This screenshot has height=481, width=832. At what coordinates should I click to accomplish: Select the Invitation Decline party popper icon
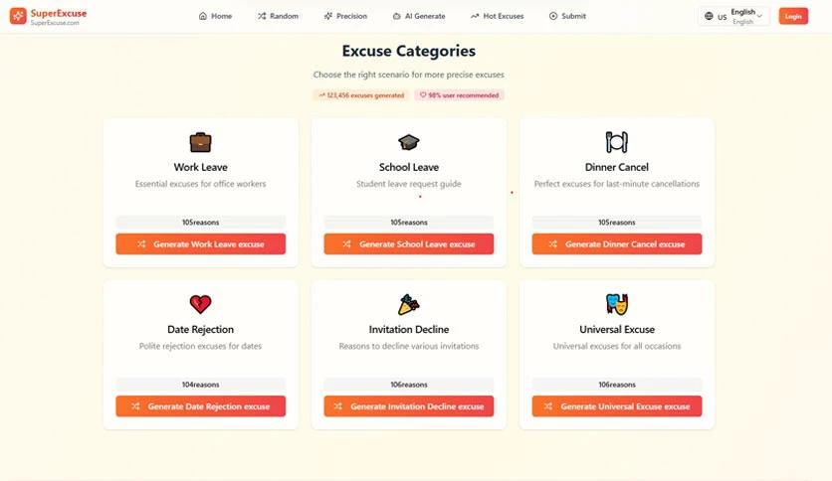pos(409,304)
